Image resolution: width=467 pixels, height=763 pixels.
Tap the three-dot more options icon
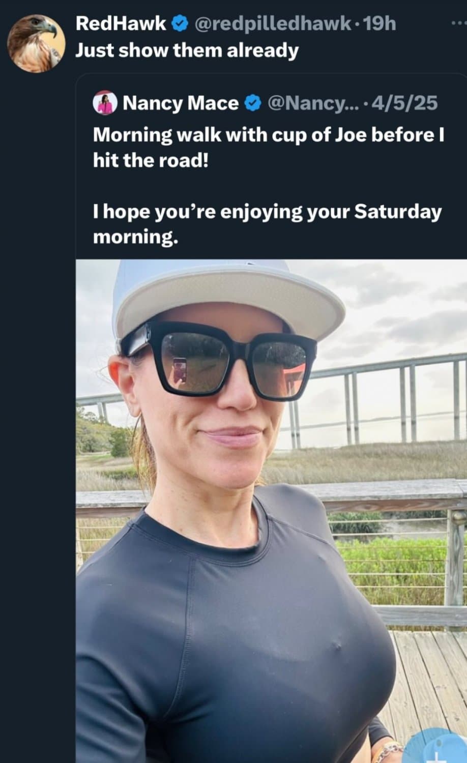click(x=459, y=24)
